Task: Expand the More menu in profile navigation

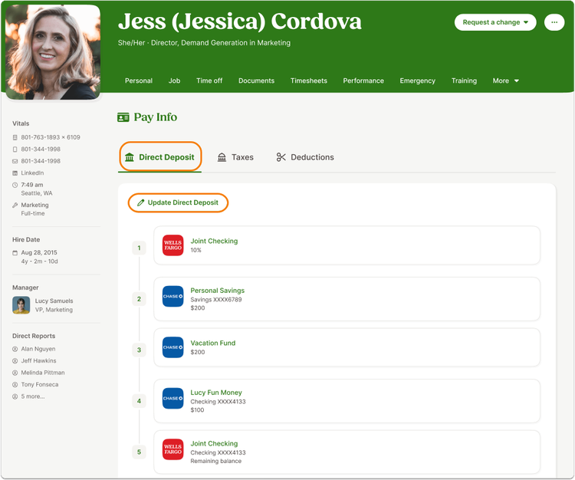Action: pos(506,81)
